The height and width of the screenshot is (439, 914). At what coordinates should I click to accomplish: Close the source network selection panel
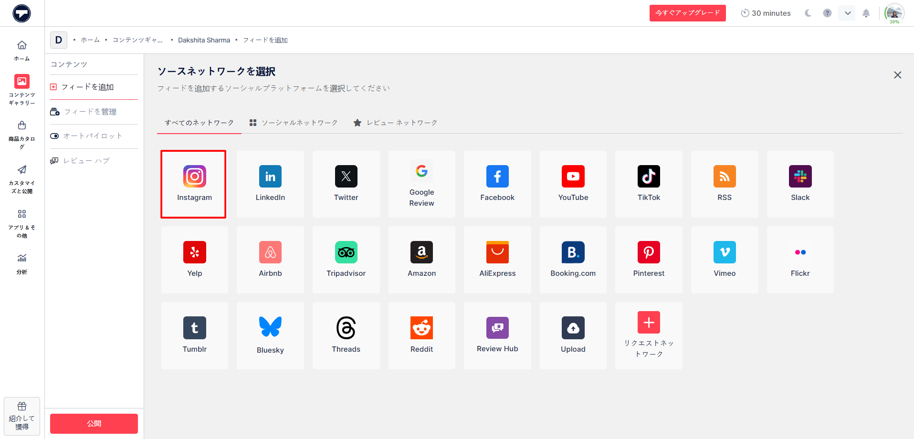click(897, 75)
